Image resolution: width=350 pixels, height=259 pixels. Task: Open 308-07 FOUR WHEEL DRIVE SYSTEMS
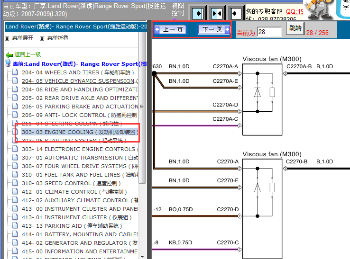point(80,166)
